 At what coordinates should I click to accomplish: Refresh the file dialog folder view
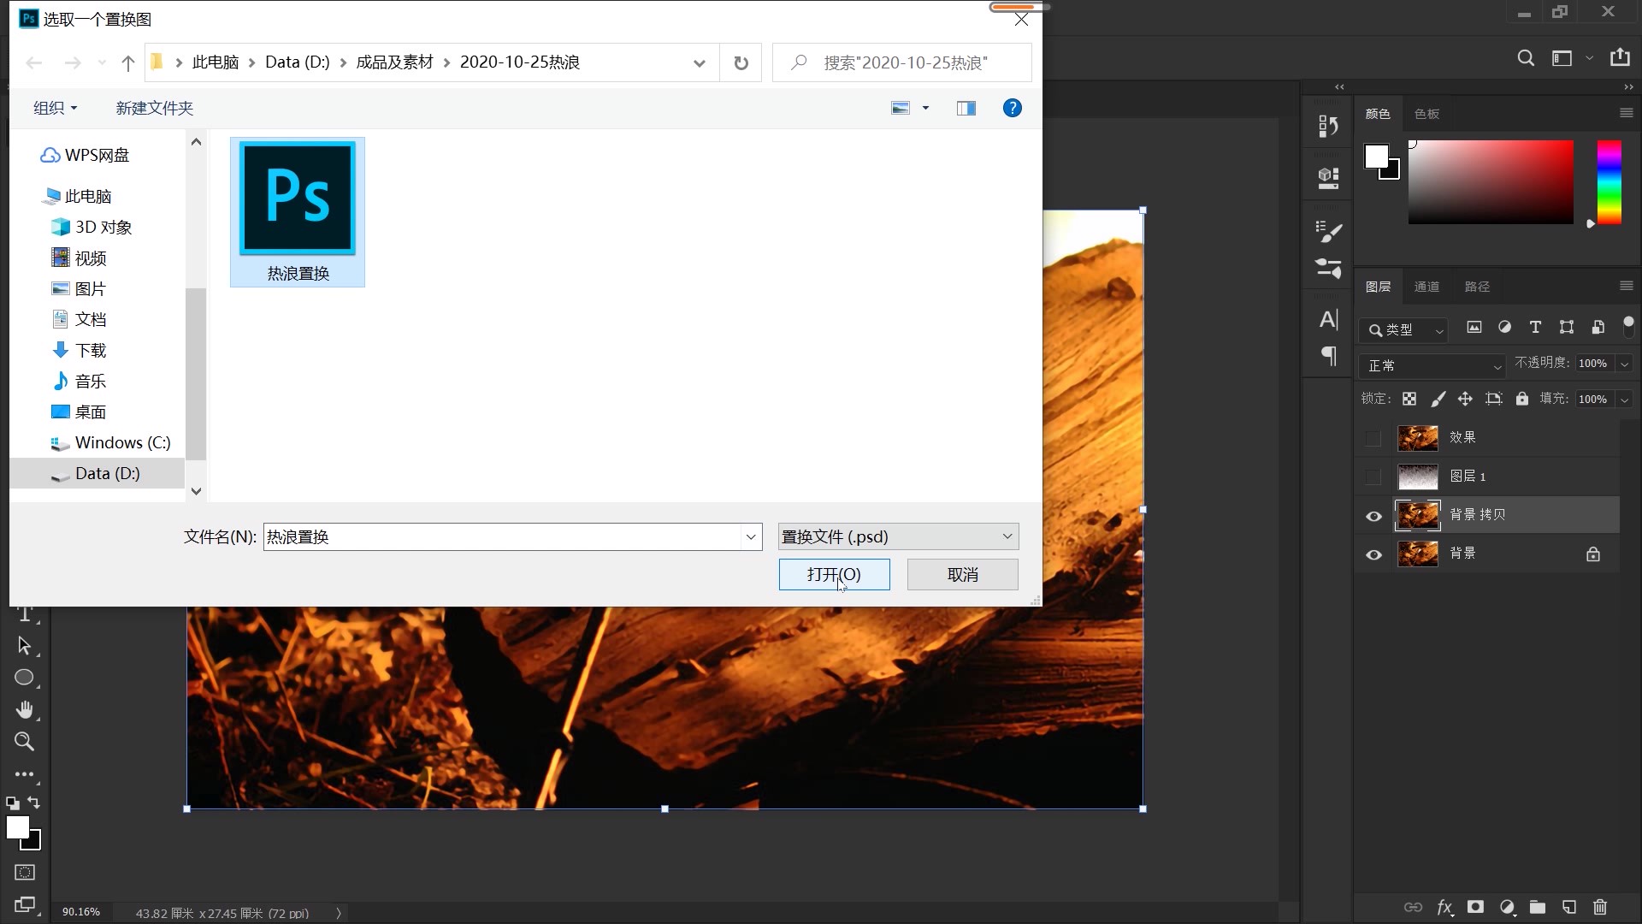pyautogui.click(x=741, y=62)
